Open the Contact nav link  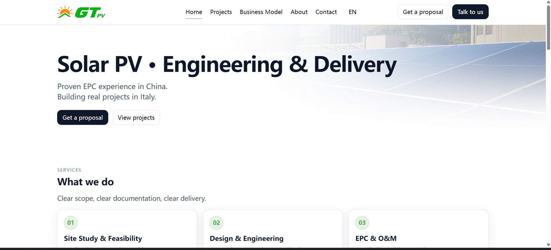326,12
